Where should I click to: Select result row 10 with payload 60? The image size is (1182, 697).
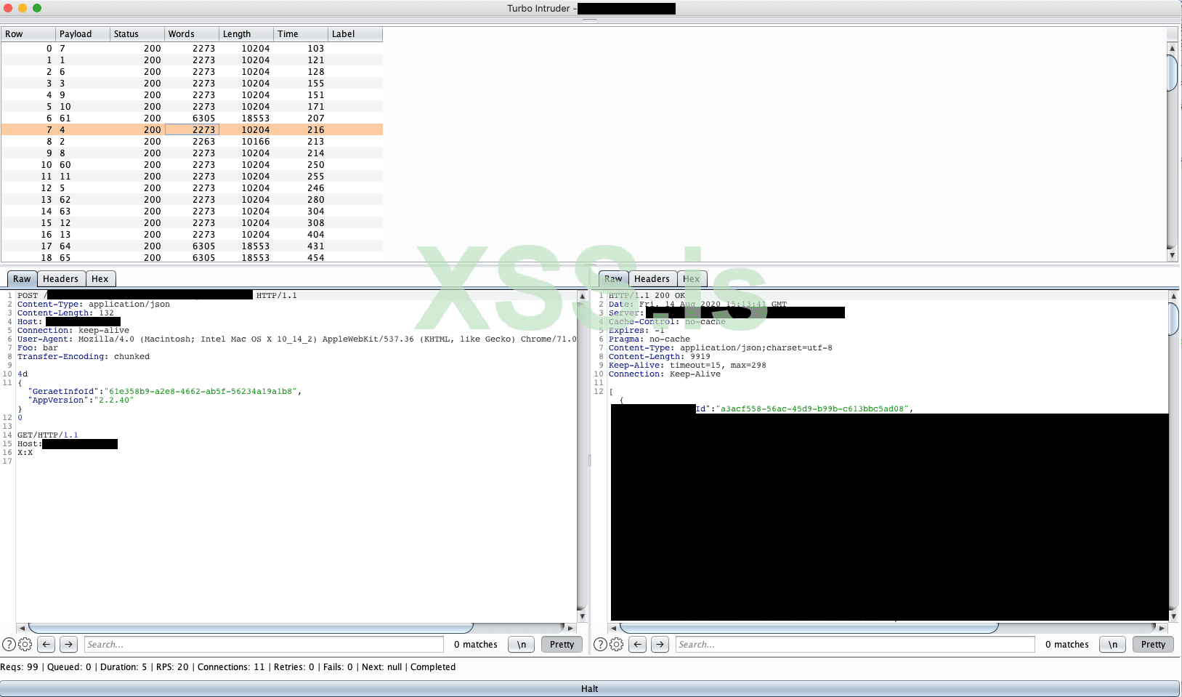tap(192, 165)
